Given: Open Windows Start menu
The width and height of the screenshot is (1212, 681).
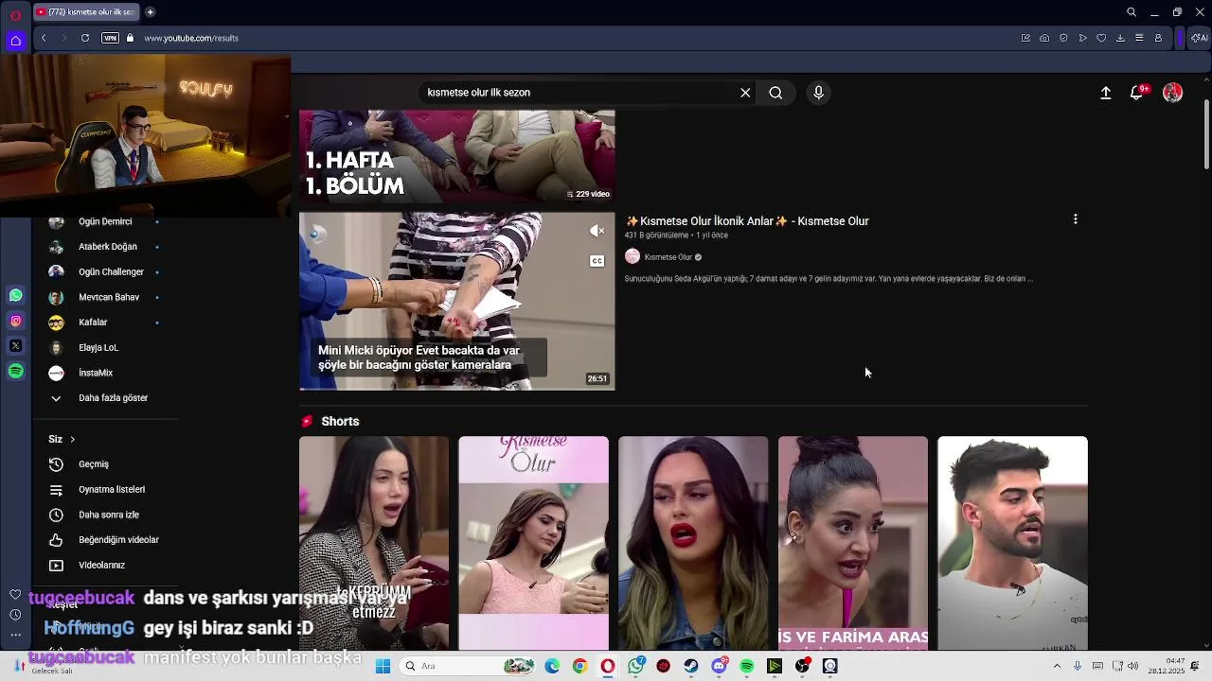Looking at the screenshot, I should [383, 666].
